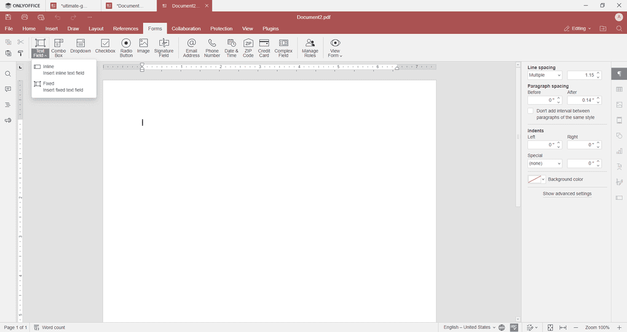The height and width of the screenshot is (332, 627).
Task: Insert an Email Address field
Action: tap(191, 48)
